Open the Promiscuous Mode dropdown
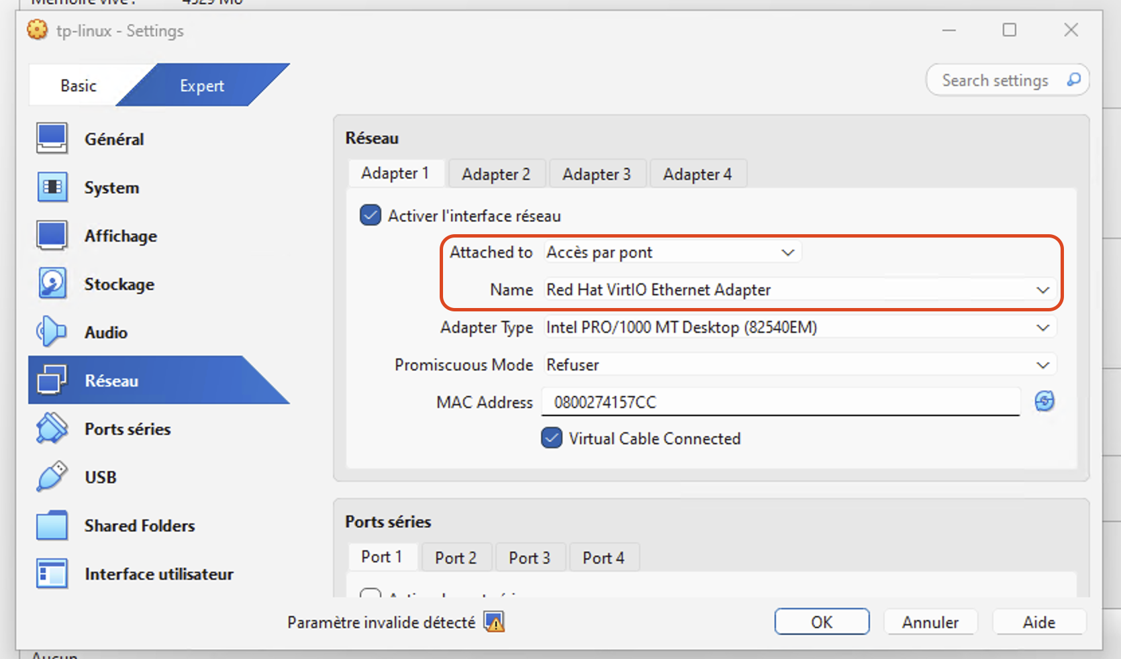 [x=799, y=365]
